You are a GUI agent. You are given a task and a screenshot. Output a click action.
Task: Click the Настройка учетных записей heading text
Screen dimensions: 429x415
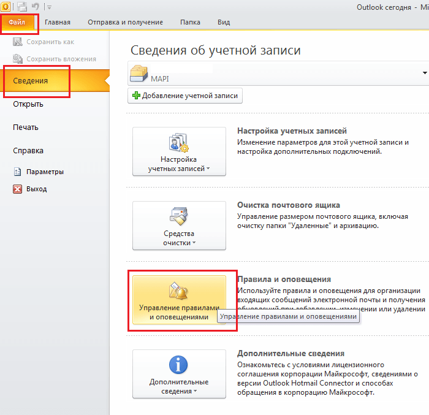[292, 131]
